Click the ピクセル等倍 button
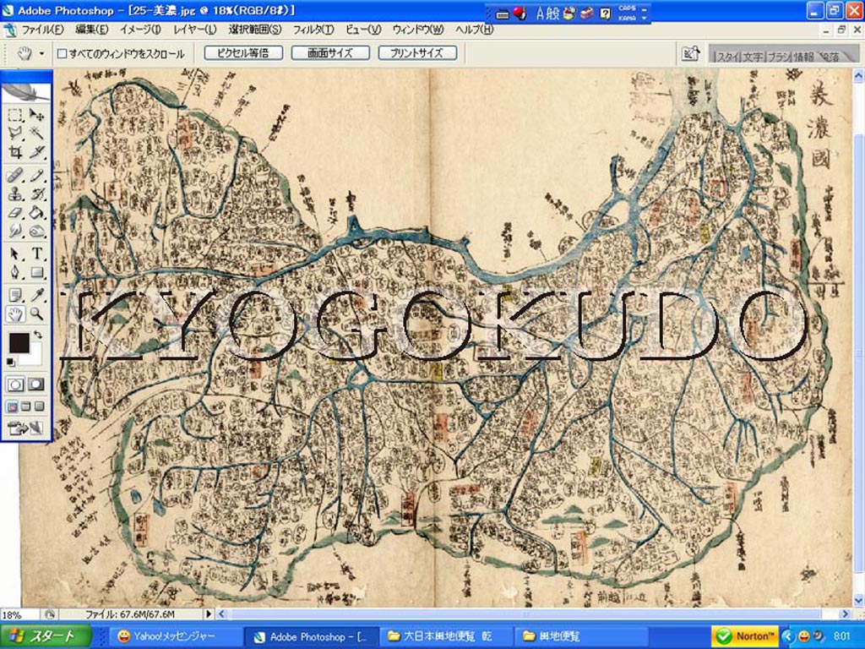 [243, 53]
